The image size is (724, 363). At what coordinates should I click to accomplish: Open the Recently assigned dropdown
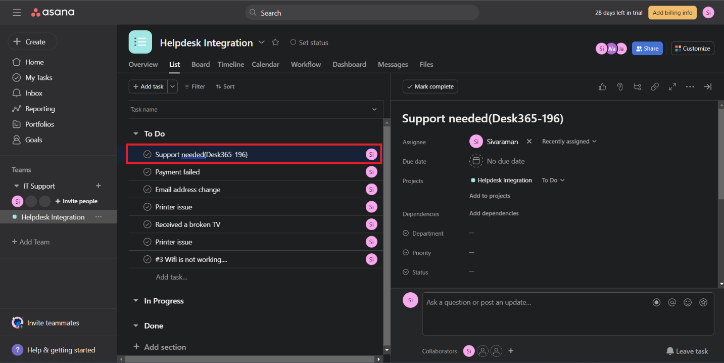569,142
